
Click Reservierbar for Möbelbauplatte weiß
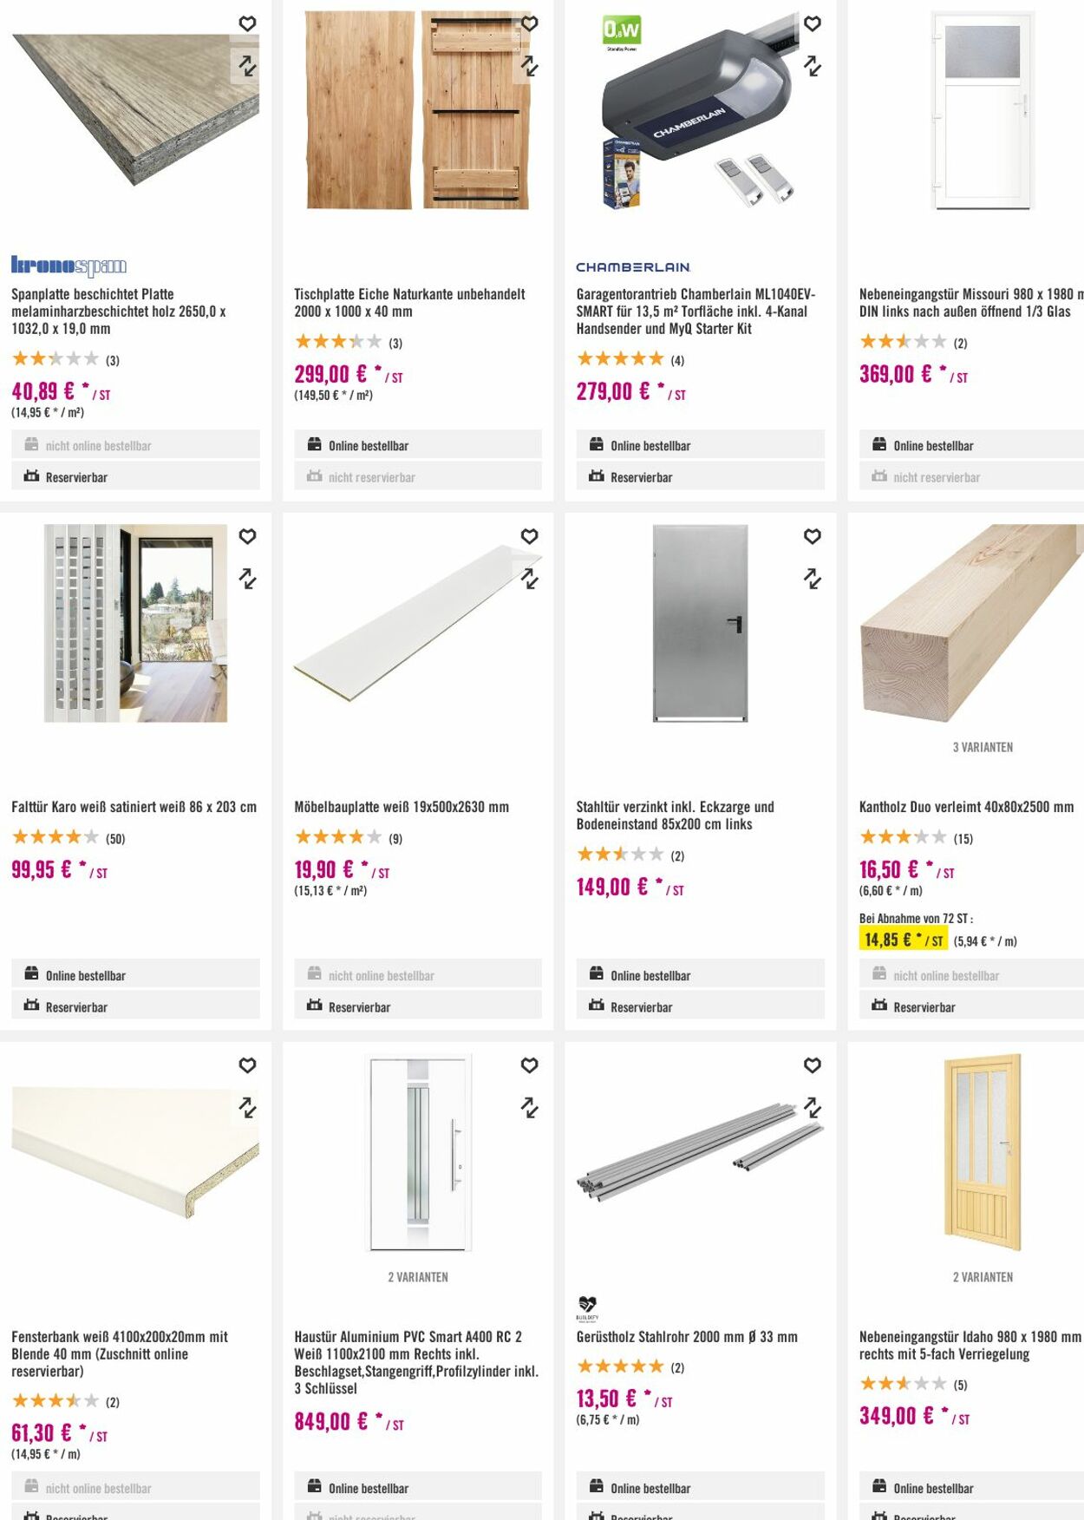click(418, 1006)
